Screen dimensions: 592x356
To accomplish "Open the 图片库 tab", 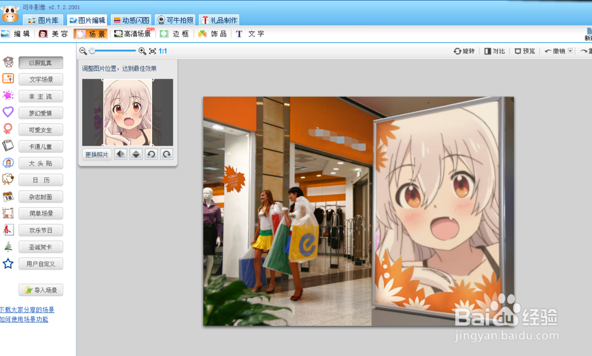I will [43, 20].
